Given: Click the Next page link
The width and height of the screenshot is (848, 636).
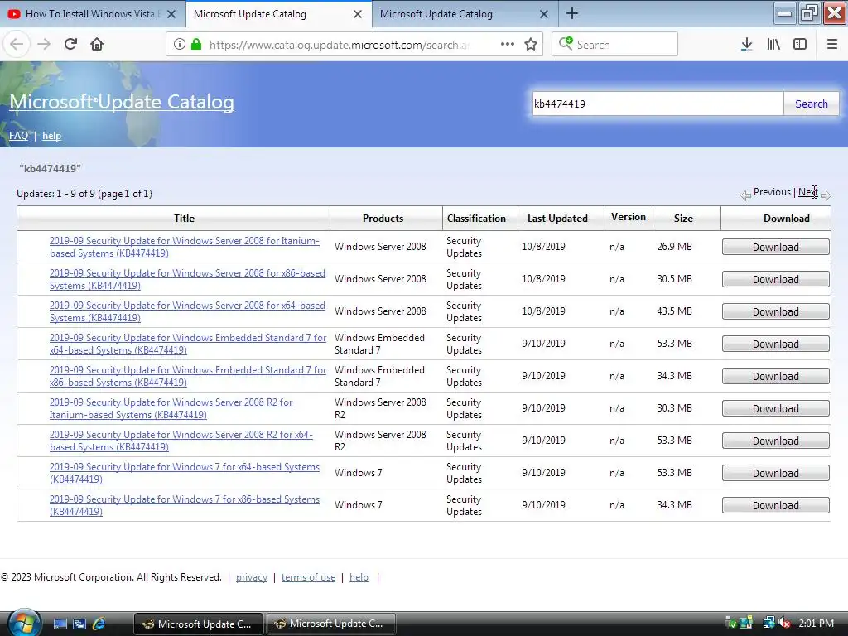Looking at the screenshot, I should coord(808,192).
